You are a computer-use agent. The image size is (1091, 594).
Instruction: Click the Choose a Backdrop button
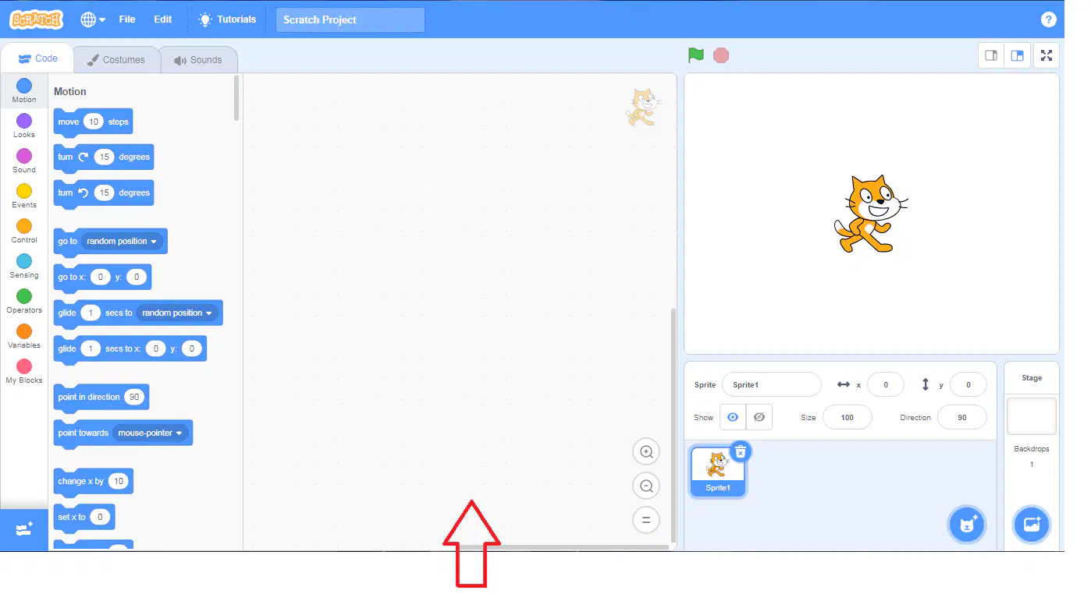click(x=1032, y=524)
